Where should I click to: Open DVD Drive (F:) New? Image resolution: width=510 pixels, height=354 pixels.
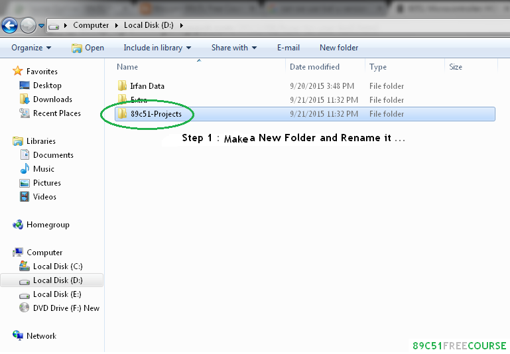coord(66,308)
